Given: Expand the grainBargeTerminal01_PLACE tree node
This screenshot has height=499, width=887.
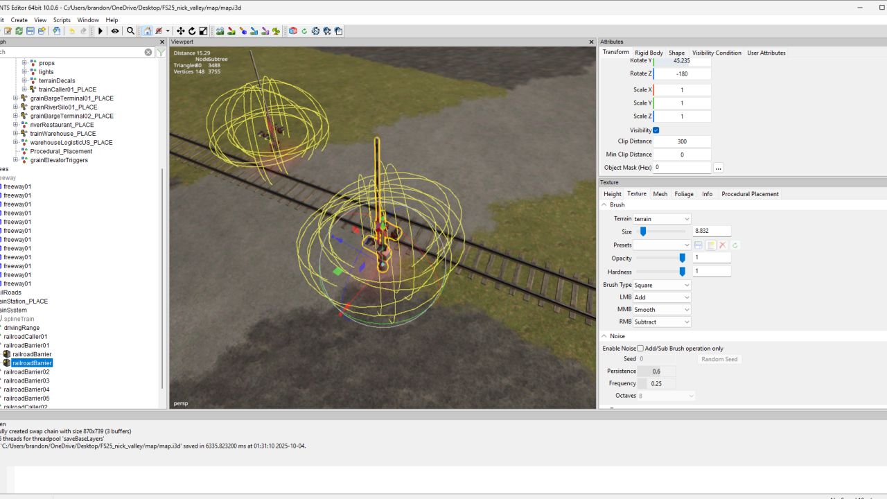Looking at the screenshot, I should 16,98.
